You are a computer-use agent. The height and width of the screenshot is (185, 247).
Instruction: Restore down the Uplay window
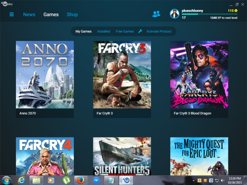(237, 4)
